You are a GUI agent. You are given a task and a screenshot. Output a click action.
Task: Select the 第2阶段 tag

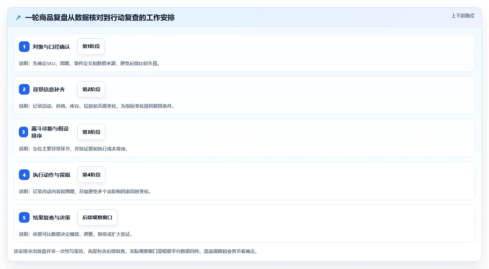91,89
